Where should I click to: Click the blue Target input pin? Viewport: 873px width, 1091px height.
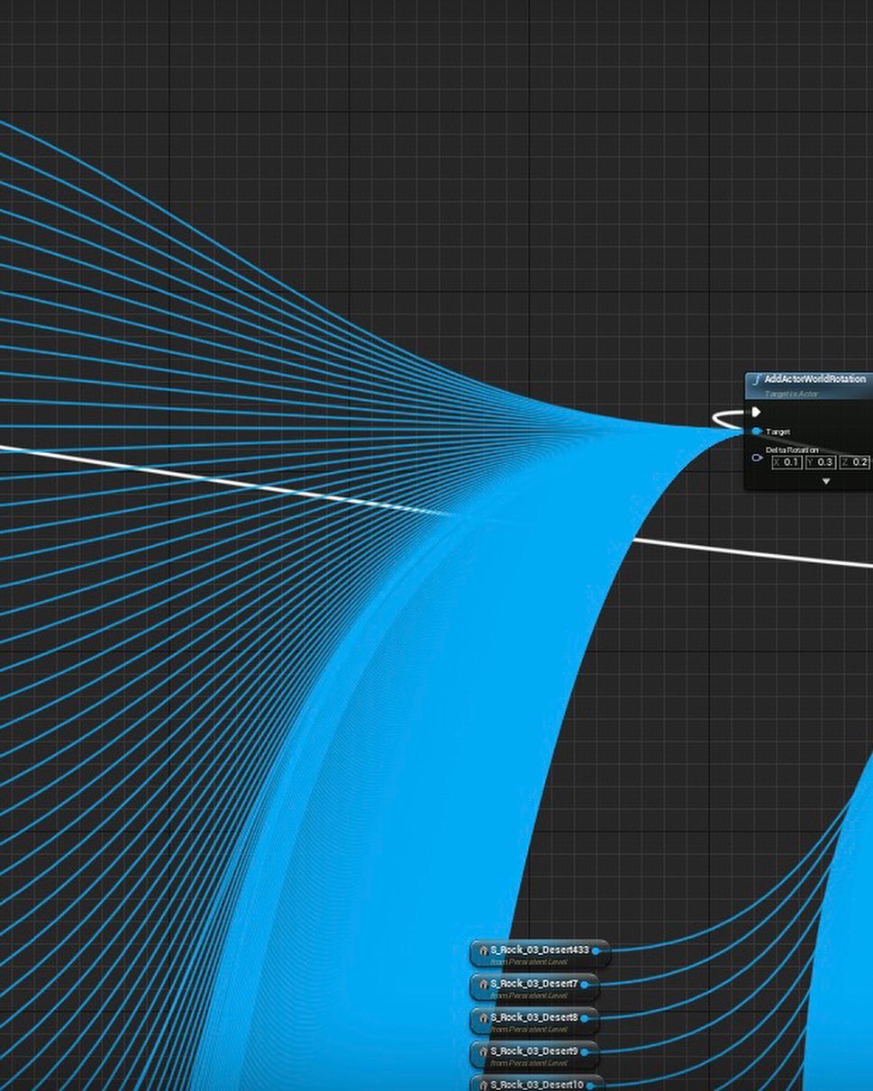(x=756, y=432)
